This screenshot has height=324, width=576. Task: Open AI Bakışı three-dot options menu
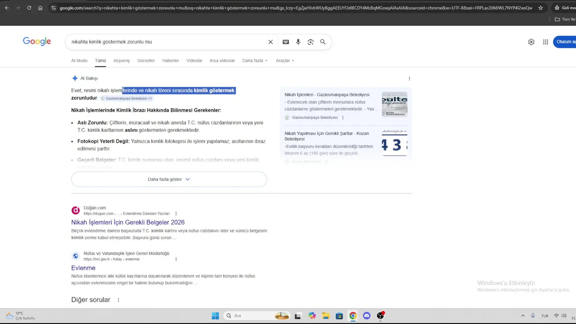409,78
